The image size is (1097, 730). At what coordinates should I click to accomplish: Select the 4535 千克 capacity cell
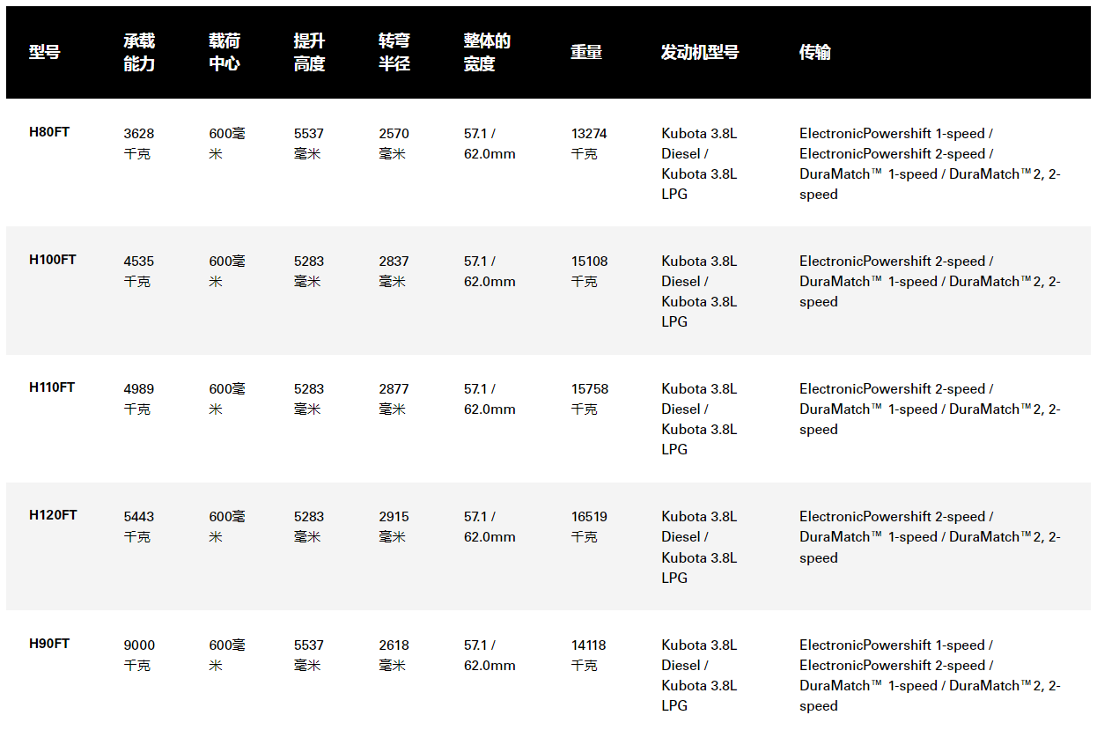click(x=139, y=271)
